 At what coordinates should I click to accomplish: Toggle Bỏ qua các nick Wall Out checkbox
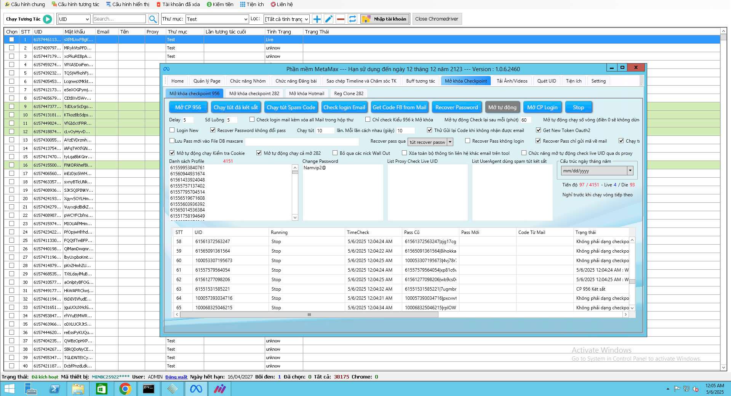(x=335, y=153)
